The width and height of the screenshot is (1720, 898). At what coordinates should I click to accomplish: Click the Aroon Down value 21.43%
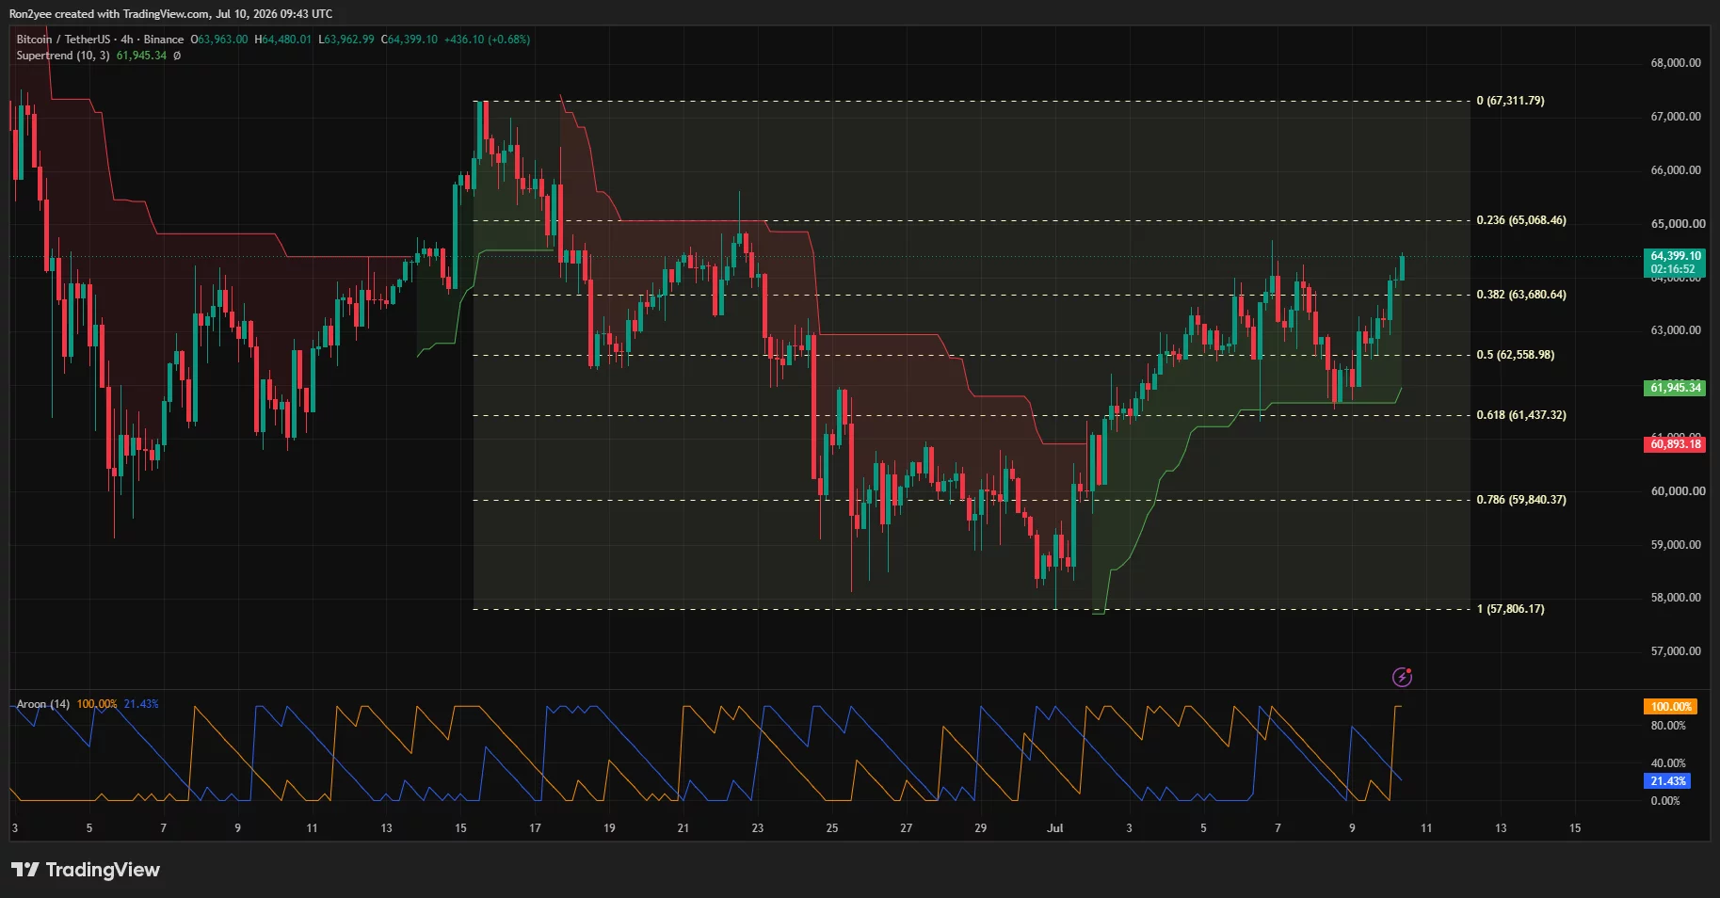(141, 704)
